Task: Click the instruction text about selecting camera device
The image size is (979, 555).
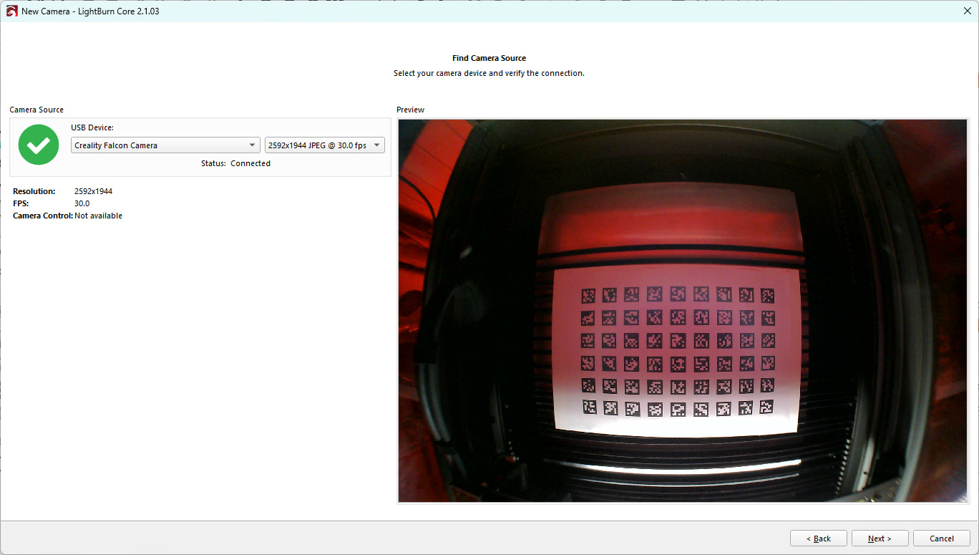Action: [x=489, y=73]
